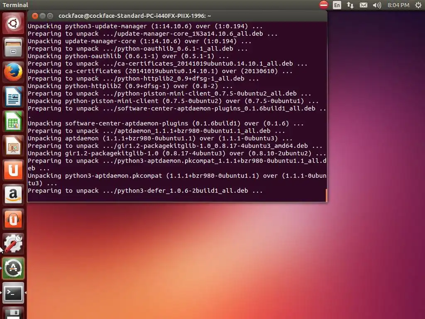Open the Ubuntu Dash search launcher

(13, 23)
